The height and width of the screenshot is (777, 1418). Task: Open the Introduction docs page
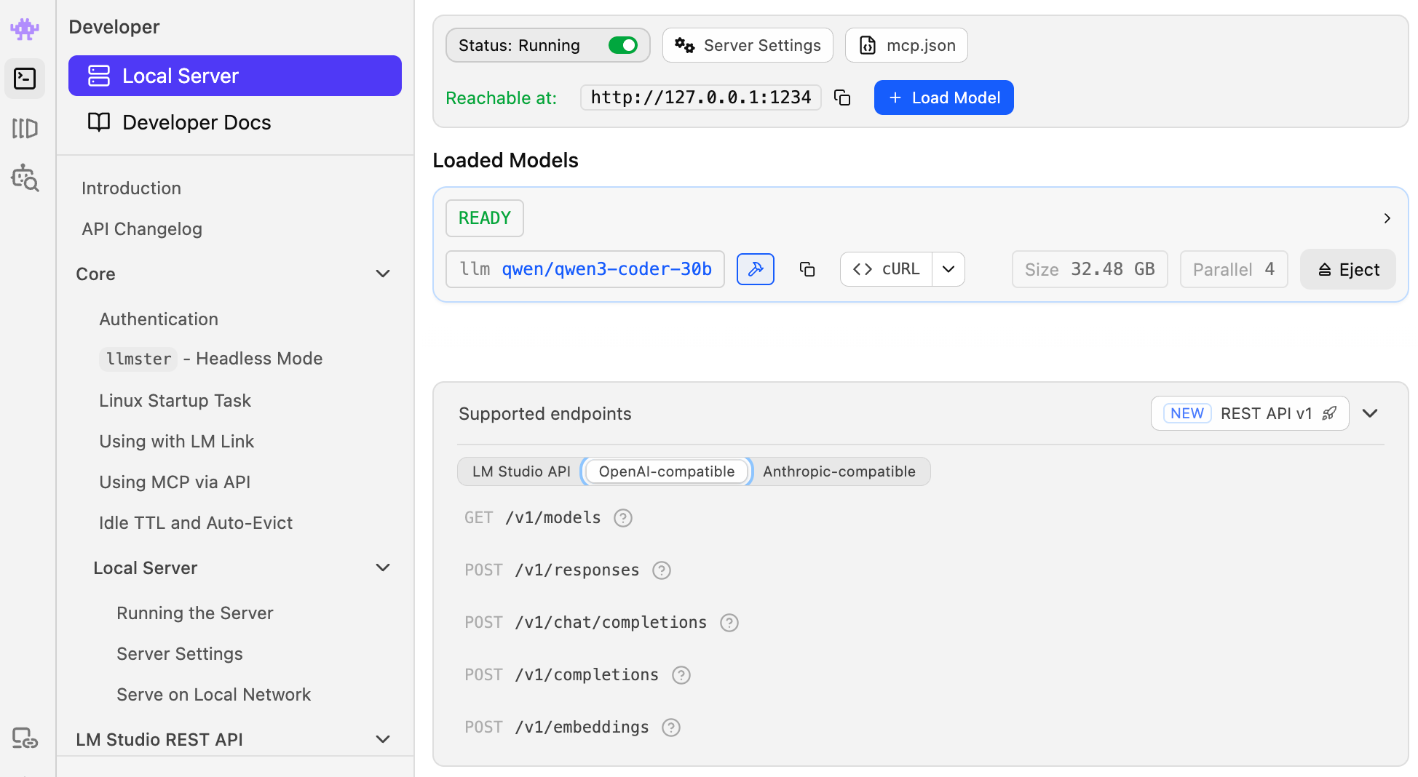pyautogui.click(x=131, y=188)
